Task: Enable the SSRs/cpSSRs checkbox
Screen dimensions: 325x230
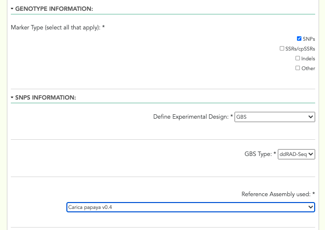Action: [282, 49]
